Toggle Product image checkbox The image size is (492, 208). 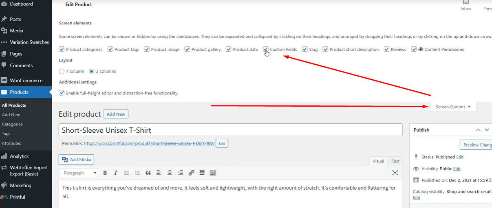click(147, 49)
